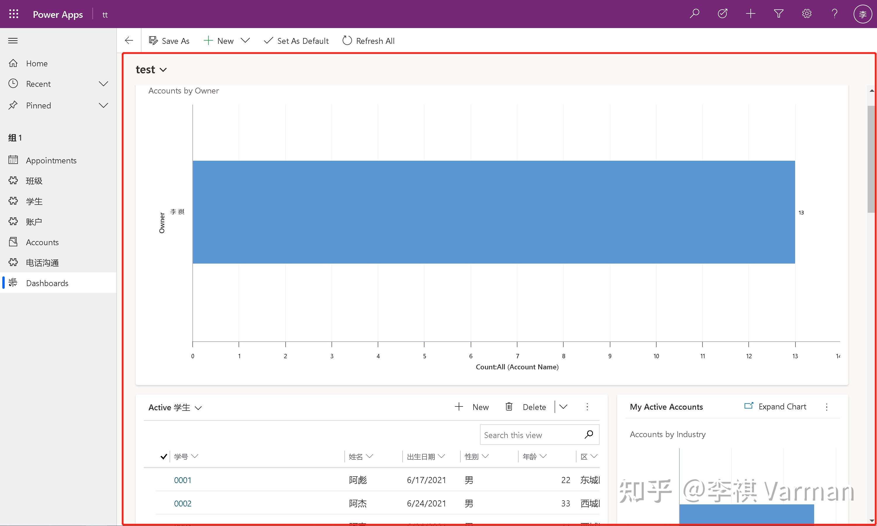877x526 pixels.
Task: Open student record link 0001
Action: [x=182, y=480]
